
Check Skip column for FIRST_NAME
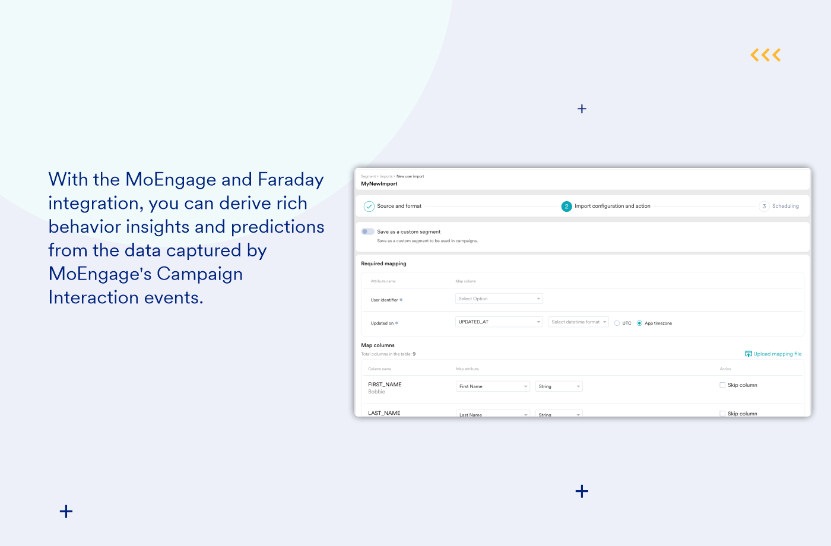(722, 385)
